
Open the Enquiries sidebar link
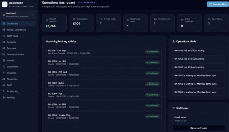pos(19,73)
